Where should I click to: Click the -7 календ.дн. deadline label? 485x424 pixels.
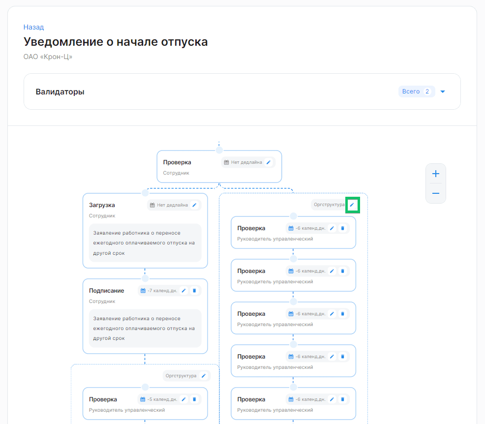click(162, 291)
